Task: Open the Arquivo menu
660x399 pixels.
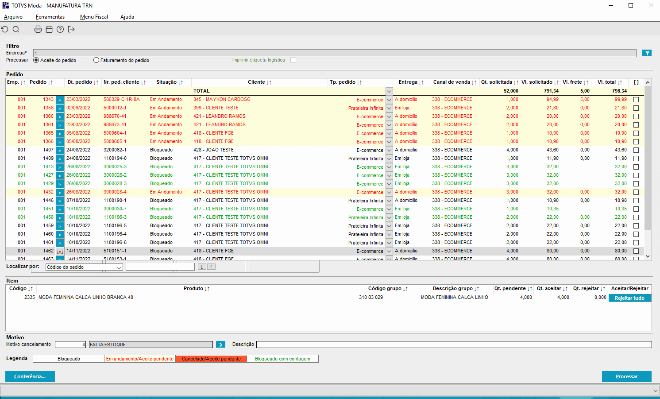Action: [13, 17]
